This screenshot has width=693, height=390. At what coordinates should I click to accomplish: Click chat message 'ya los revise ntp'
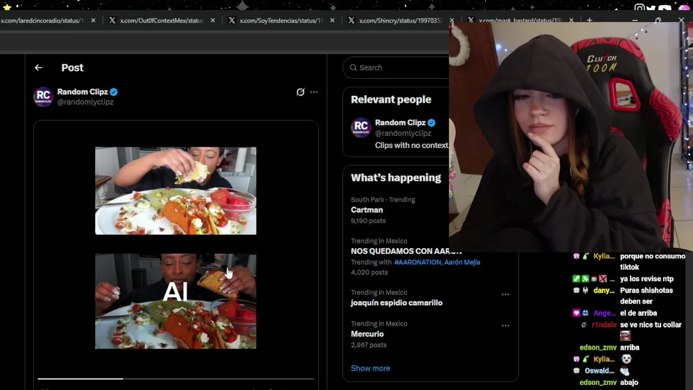tap(646, 279)
